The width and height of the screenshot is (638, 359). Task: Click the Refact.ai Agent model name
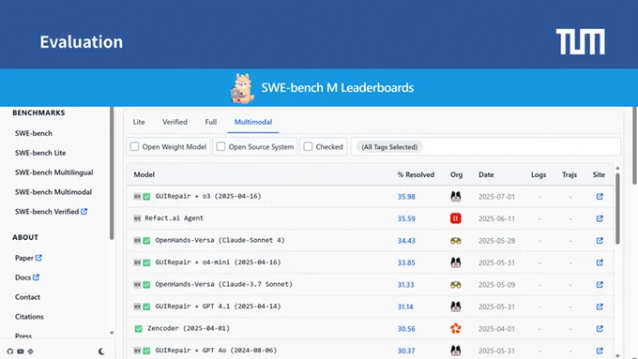[175, 217]
